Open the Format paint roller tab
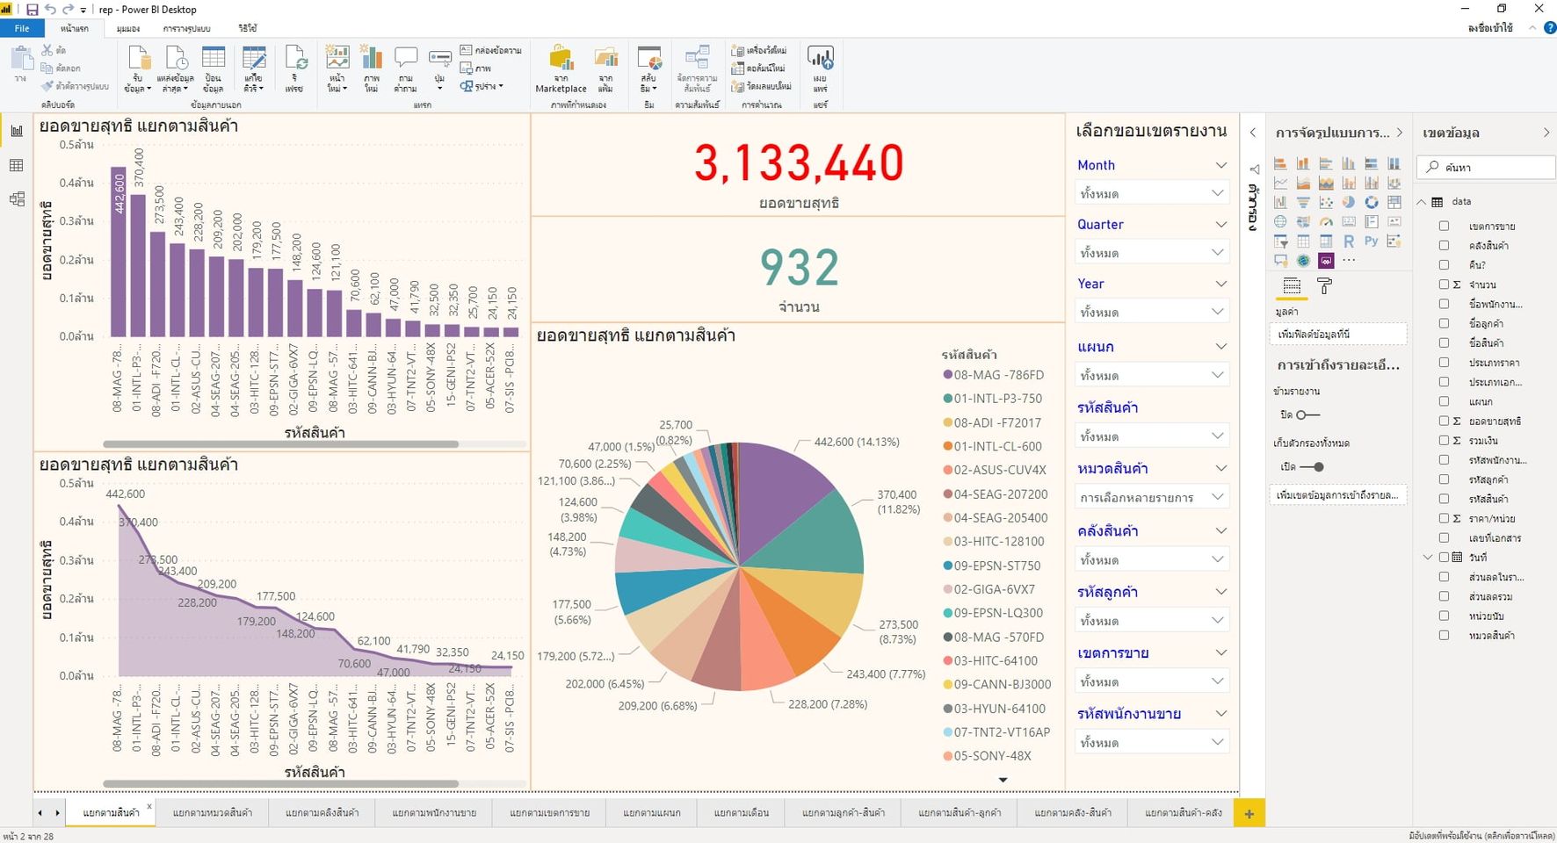Image resolution: width=1557 pixels, height=843 pixels. (x=1324, y=285)
